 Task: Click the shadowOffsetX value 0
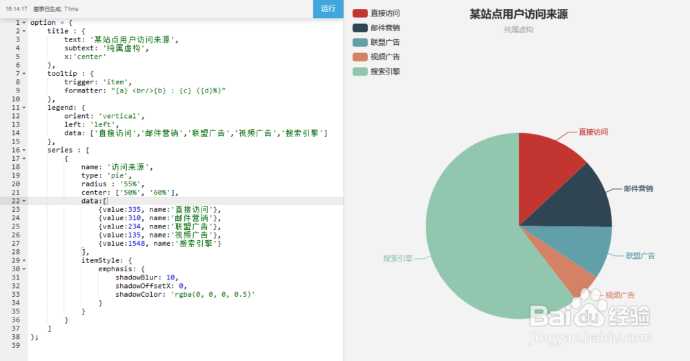coord(181,286)
